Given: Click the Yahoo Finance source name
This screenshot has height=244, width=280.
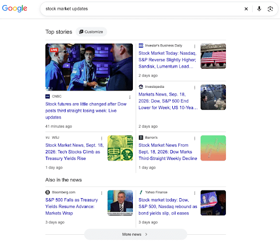Looking at the screenshot, I should point(156,192).
